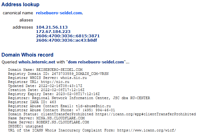Click the Address lookup heading
The height and width of the screenshot is (133, 198).
[x=21, y=5]
